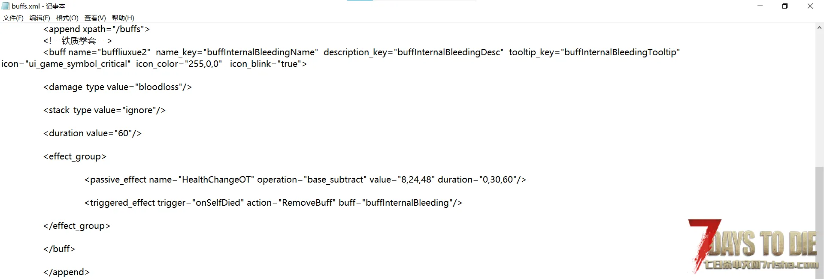Screen dimensions: 824x279
Task: Place cursor in the 铁质拳套 comment
Action: click(79, 41)
